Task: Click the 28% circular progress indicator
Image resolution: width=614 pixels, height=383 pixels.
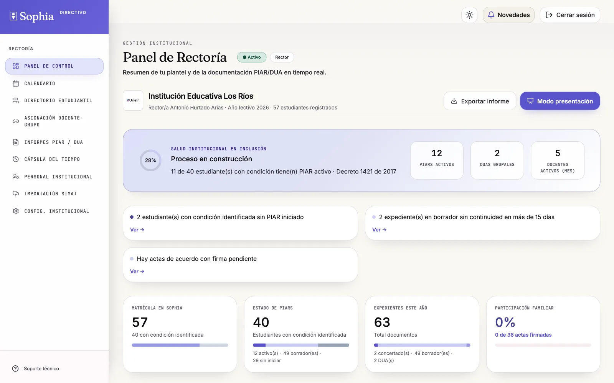Action: (150, 160)
